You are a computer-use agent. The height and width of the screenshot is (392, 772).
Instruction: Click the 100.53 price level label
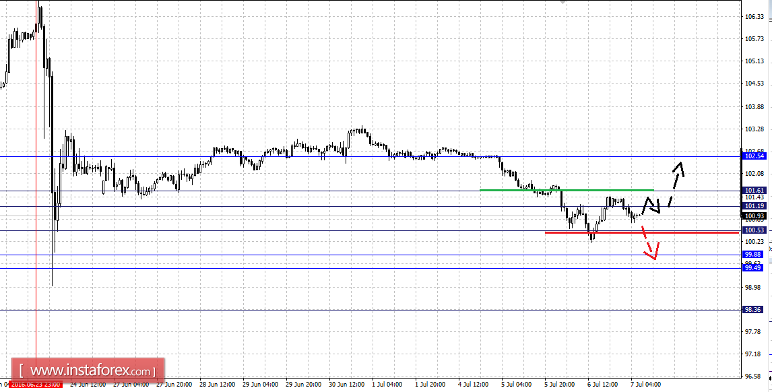pos(754,230)
